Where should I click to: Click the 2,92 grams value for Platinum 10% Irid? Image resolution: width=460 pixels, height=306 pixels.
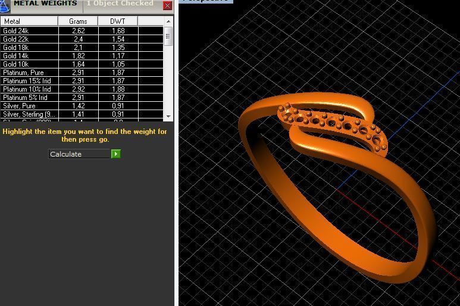coord(79,89)
